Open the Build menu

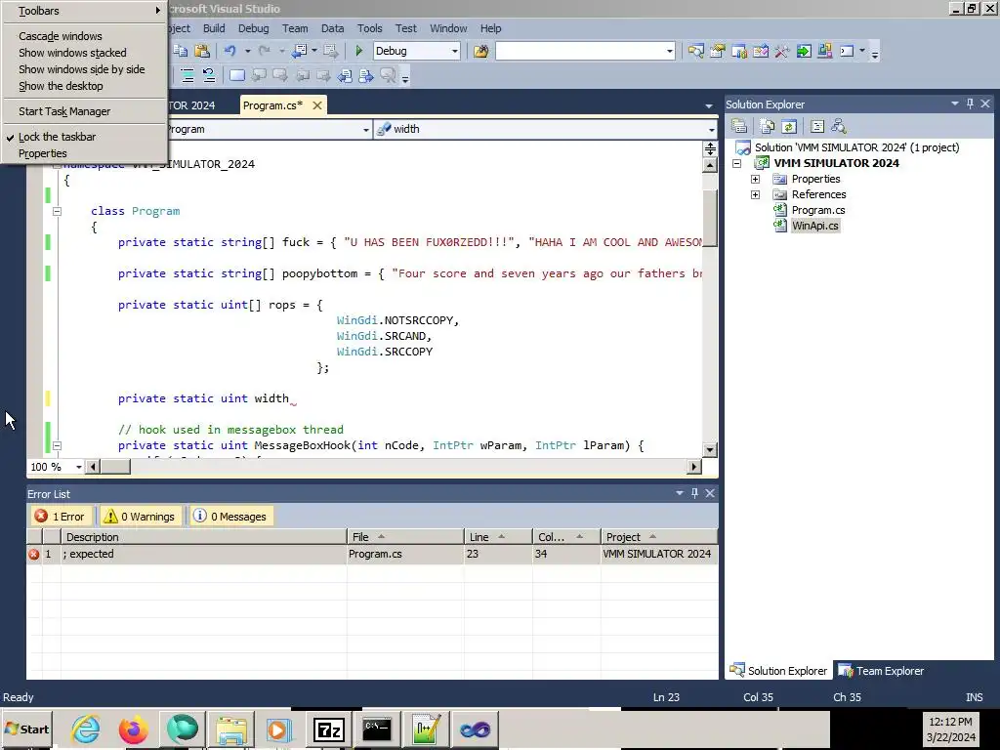[214, 28]
